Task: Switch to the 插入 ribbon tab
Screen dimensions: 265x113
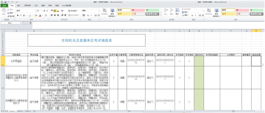Action: point(19,5)
